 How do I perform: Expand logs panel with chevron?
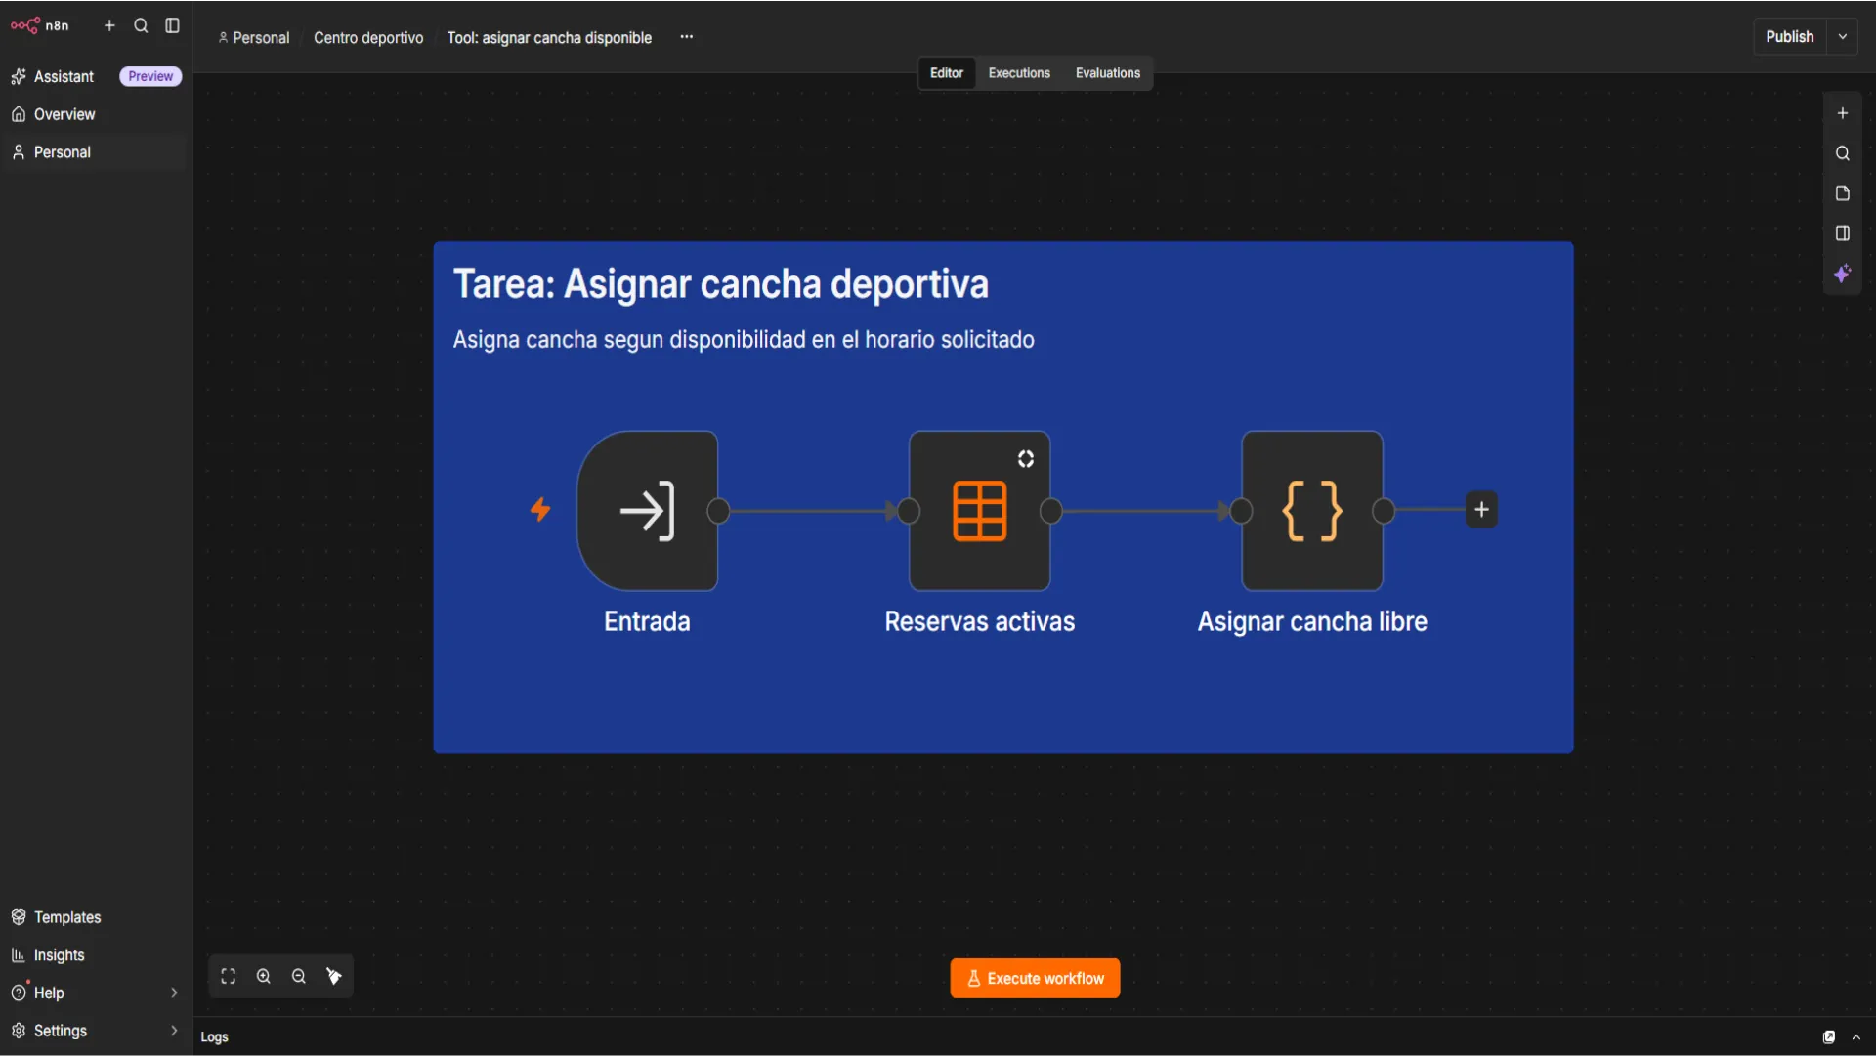coord(1856,1037)
